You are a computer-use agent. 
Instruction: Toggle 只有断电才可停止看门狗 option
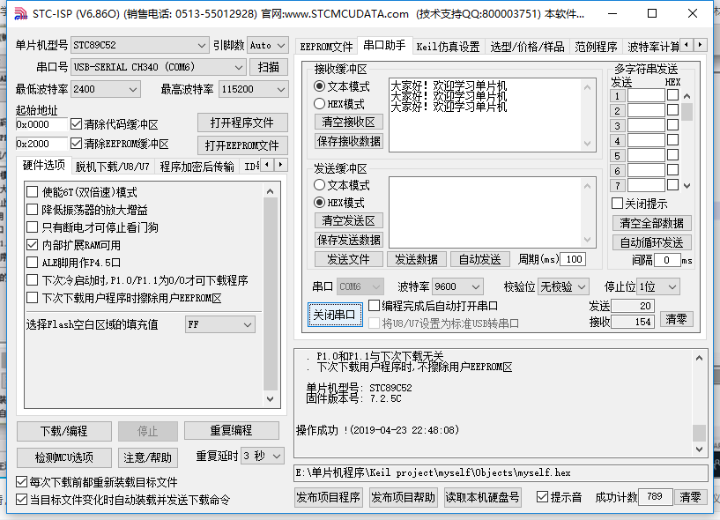click(x=32, y=227)
